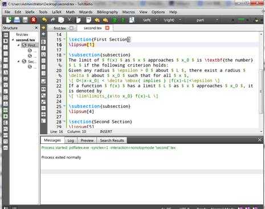Click the green Build & View icon
Viewport: 265px width, 209px height.
[115, 20]
